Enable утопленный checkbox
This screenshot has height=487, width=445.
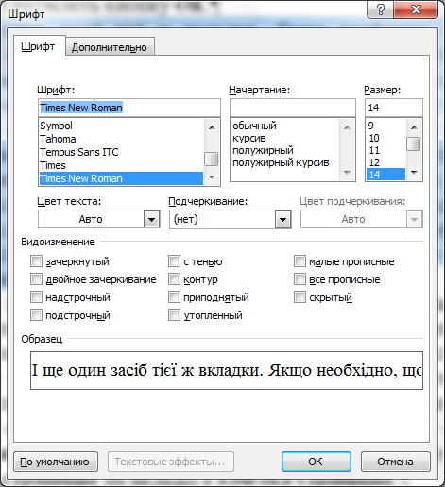click(x=174, y=315)
